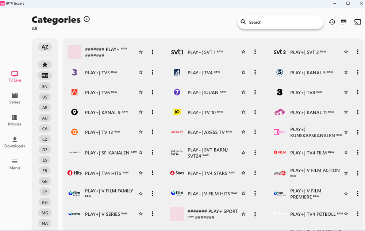The width and height of the screenshot is (365, 231).
Task: Select JP category filter
Action: 45,192
